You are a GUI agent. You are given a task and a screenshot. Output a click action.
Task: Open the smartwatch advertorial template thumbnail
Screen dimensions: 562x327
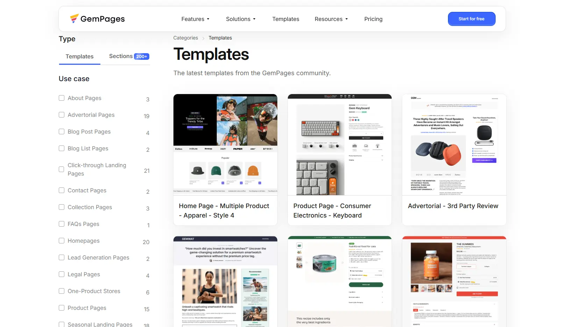(x=225, y=282)
